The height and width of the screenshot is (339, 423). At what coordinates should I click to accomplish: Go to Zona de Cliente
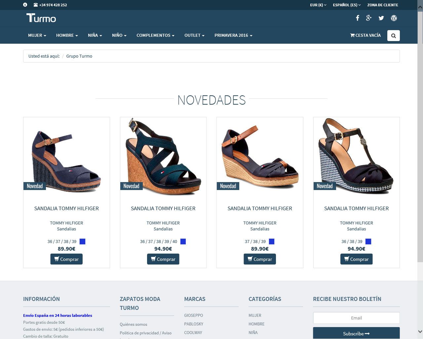[383, 5]
